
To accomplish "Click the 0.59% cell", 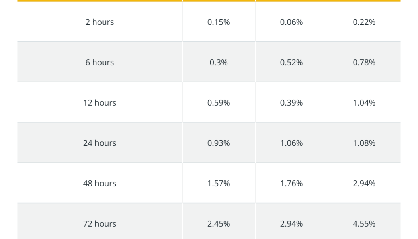I will coord(219,103).
